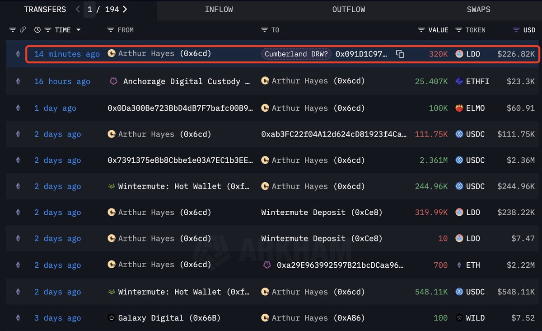The width and height of the screenshot is (542, 331).
Task: Click Anchorage Digital Custody entity icon
Action: click(x=113, y=81)
